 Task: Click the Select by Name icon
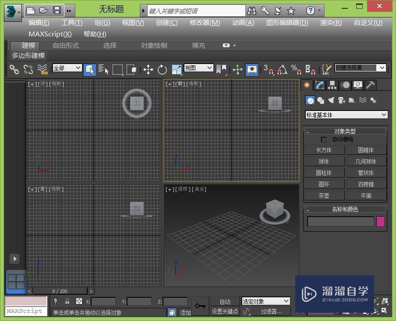[x=103, y=69]
